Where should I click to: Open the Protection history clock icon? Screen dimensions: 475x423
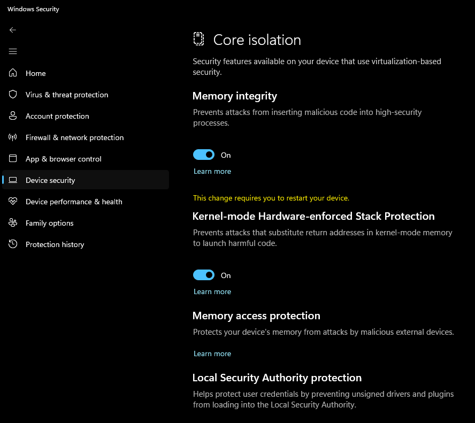click(x=12, y=244)
